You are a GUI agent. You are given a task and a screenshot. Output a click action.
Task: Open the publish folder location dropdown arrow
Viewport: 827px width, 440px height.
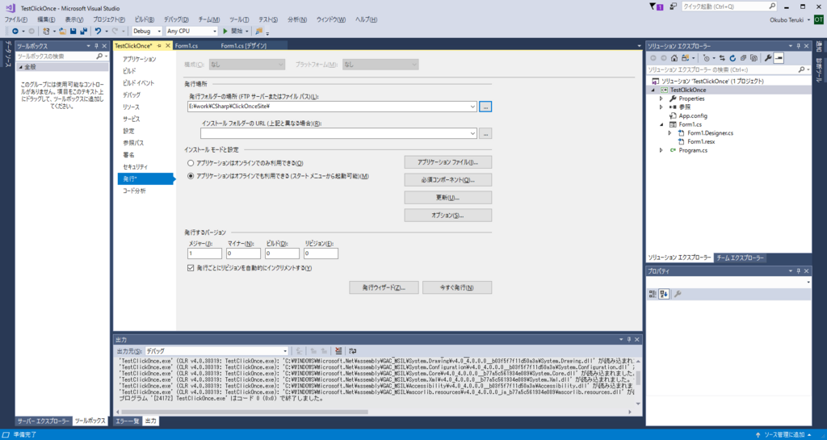click(472, 107)
